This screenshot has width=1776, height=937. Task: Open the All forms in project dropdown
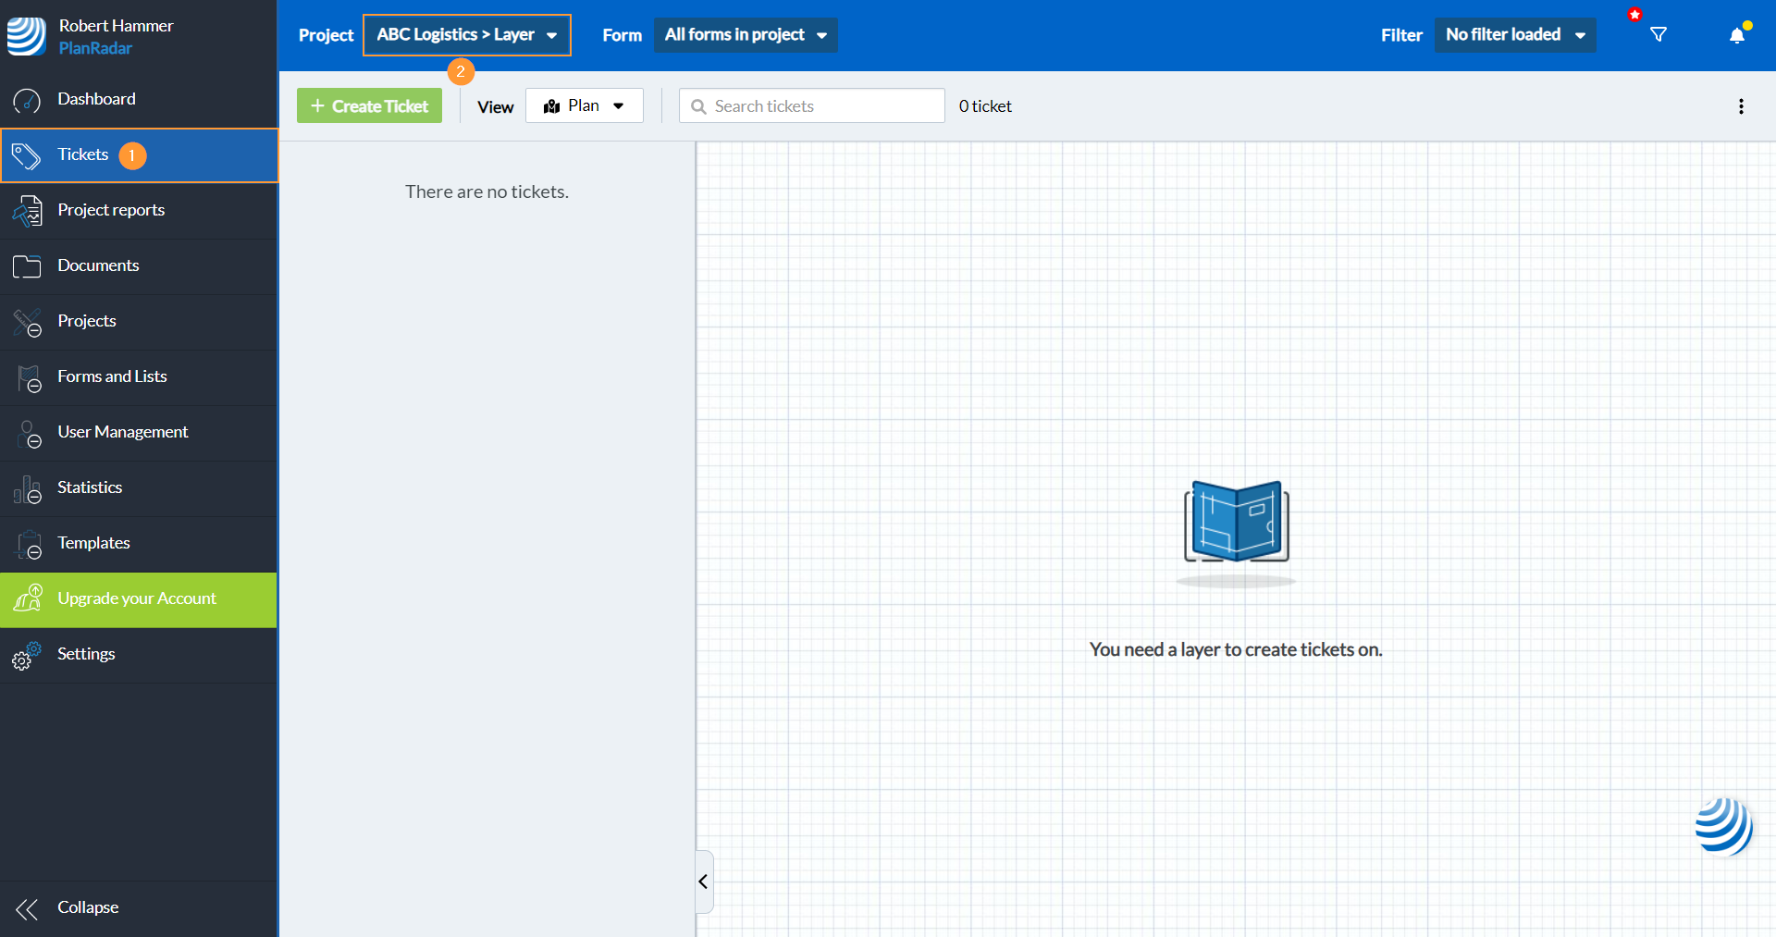coord(746,35)
